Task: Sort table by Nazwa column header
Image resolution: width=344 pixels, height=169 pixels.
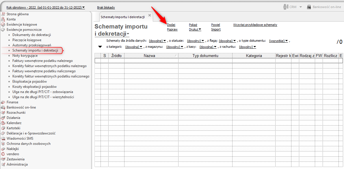Action: click(x=151, y=56)
